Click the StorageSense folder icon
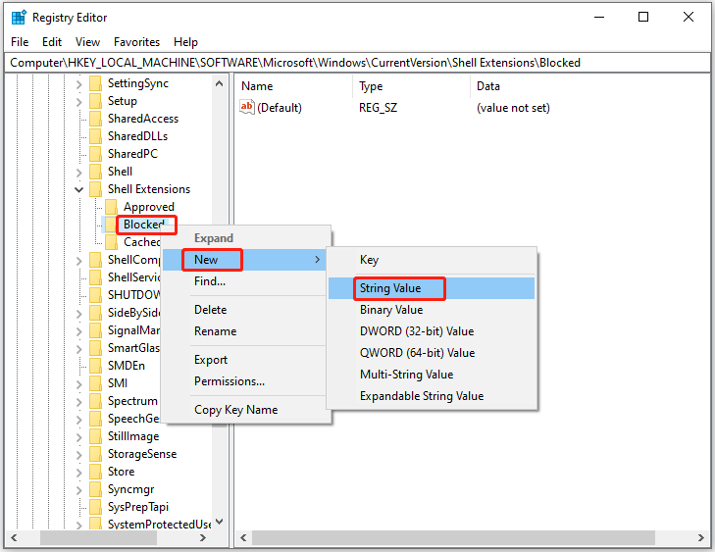The height and width of the screenshot is (552, 715). [96, 454]
